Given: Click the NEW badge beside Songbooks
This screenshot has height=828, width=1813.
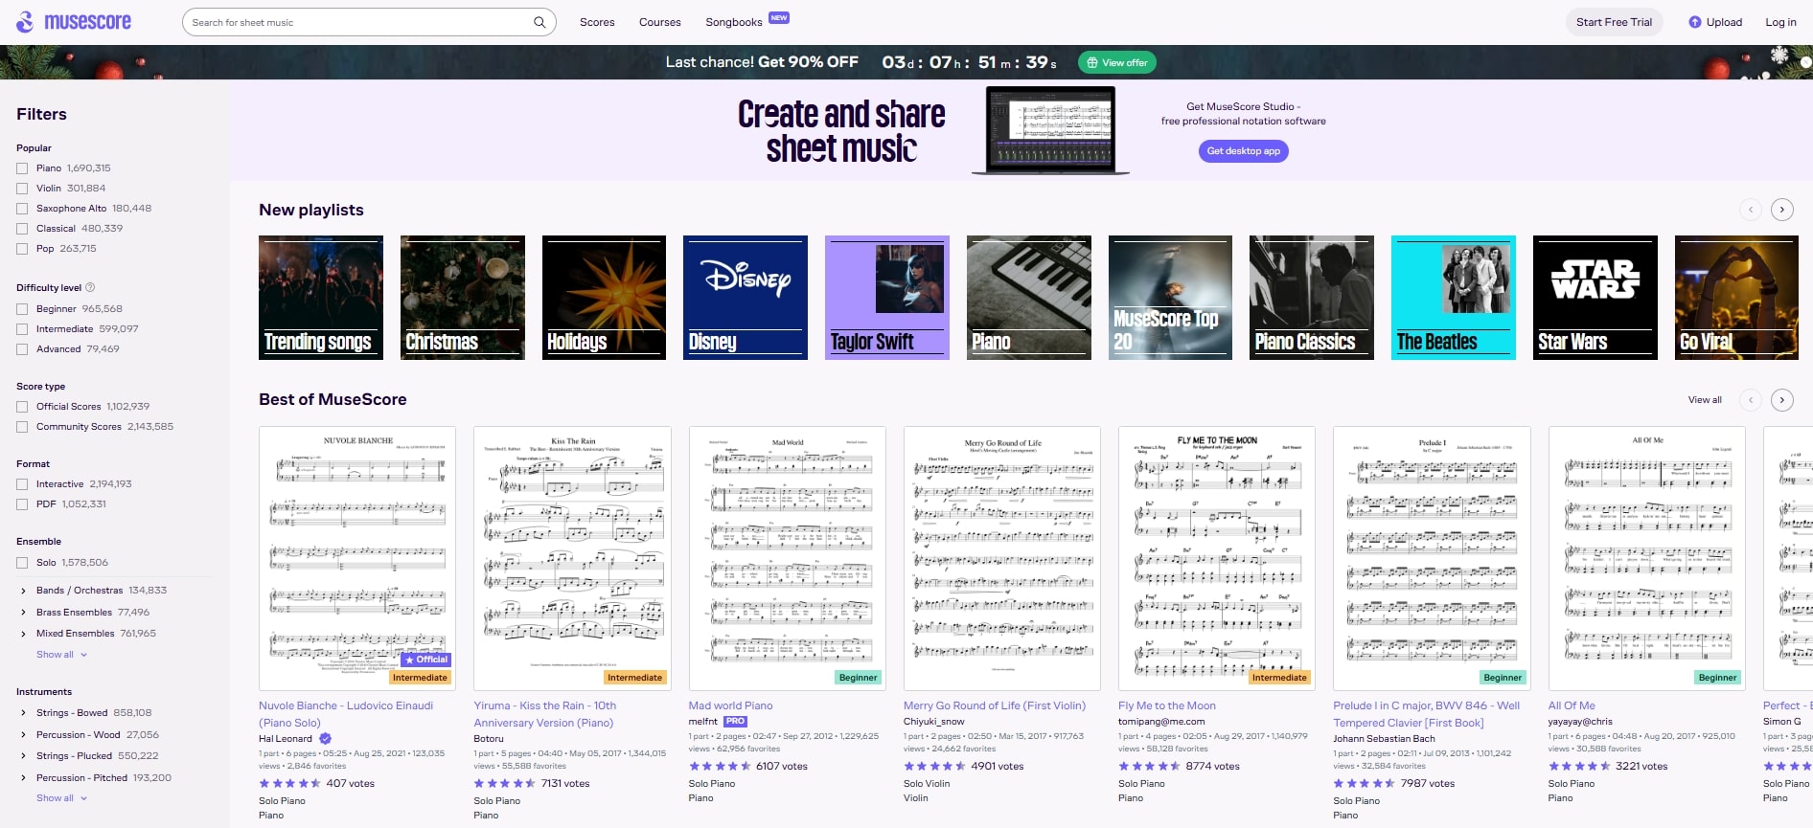Looking at the screenshot, I should 779,17.
